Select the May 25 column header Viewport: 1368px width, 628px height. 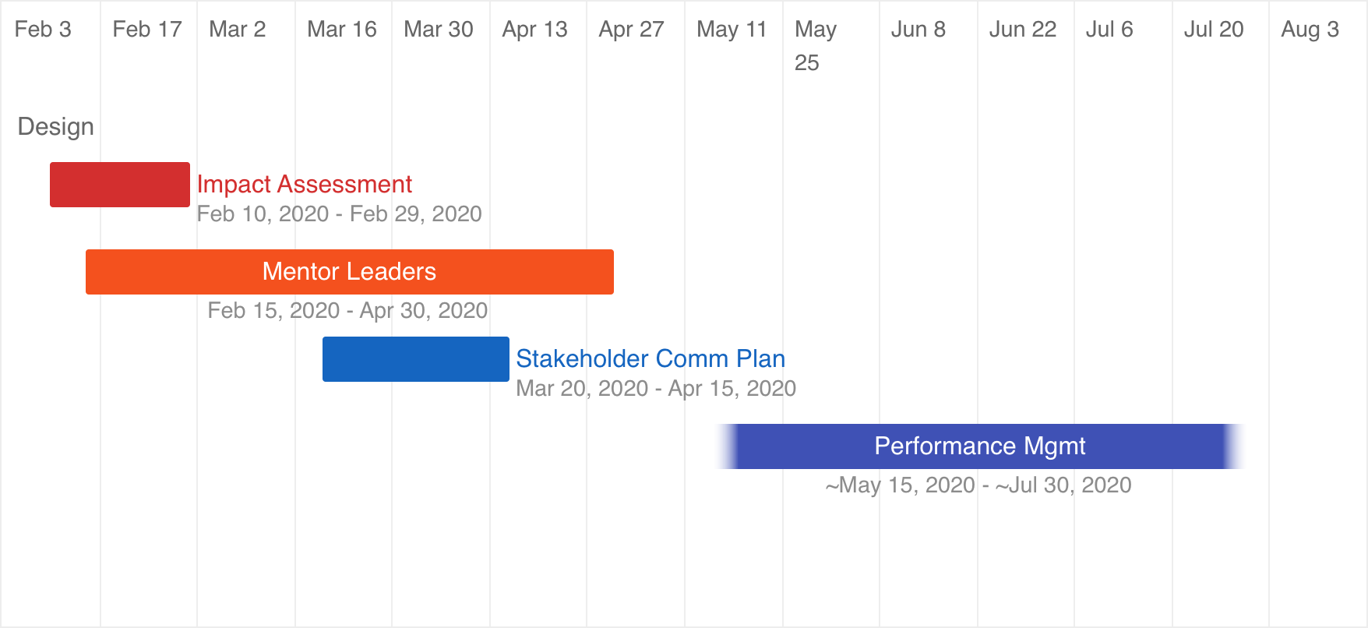coord(816,46)
